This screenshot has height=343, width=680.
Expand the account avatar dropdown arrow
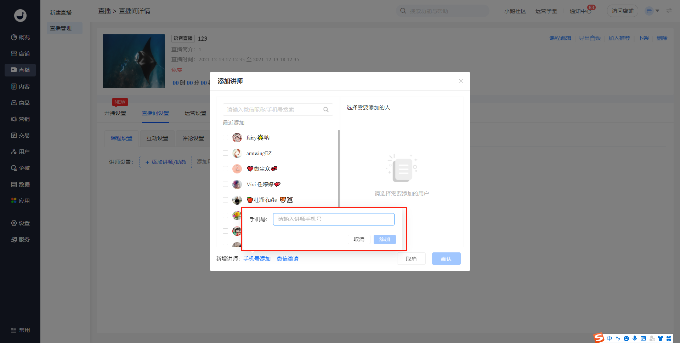[x=657, y=11]
